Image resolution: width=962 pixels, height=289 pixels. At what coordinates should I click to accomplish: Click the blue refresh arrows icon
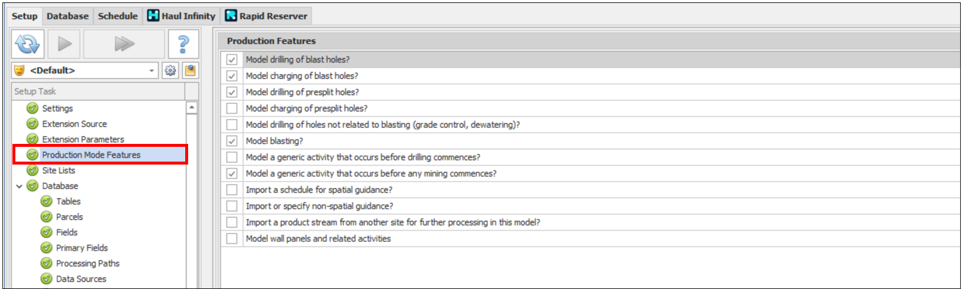tap(27, 44)
